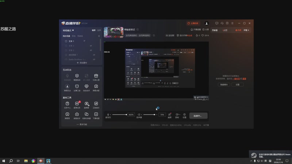Image resolution: width=292 pixels, height=164 pixels.
Task: Click 设置 button in danmaku panel
Action: pos(238,85)
